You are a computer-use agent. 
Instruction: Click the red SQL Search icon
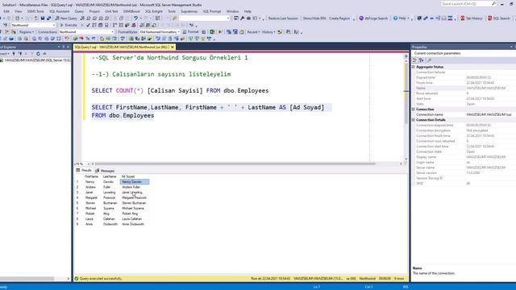tap(489, 19)
